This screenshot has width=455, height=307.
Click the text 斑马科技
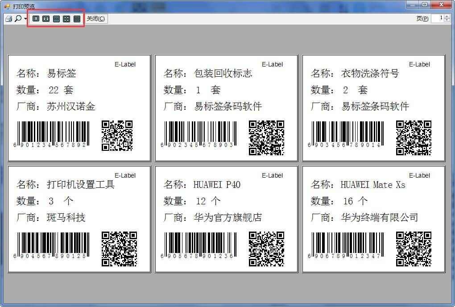[x=66, y=217]
